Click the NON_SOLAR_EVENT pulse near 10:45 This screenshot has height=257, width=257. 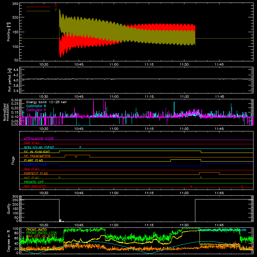(80, 147)
